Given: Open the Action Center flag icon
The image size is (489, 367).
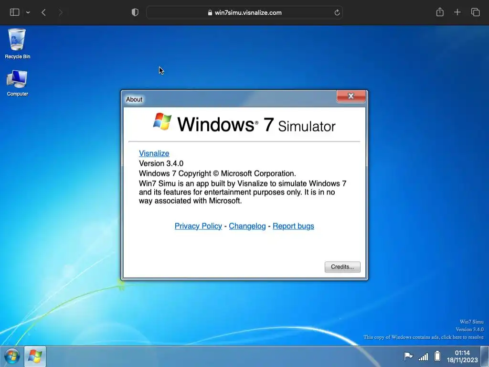Looking at the screenshot, I should click(x=408, y=356).
